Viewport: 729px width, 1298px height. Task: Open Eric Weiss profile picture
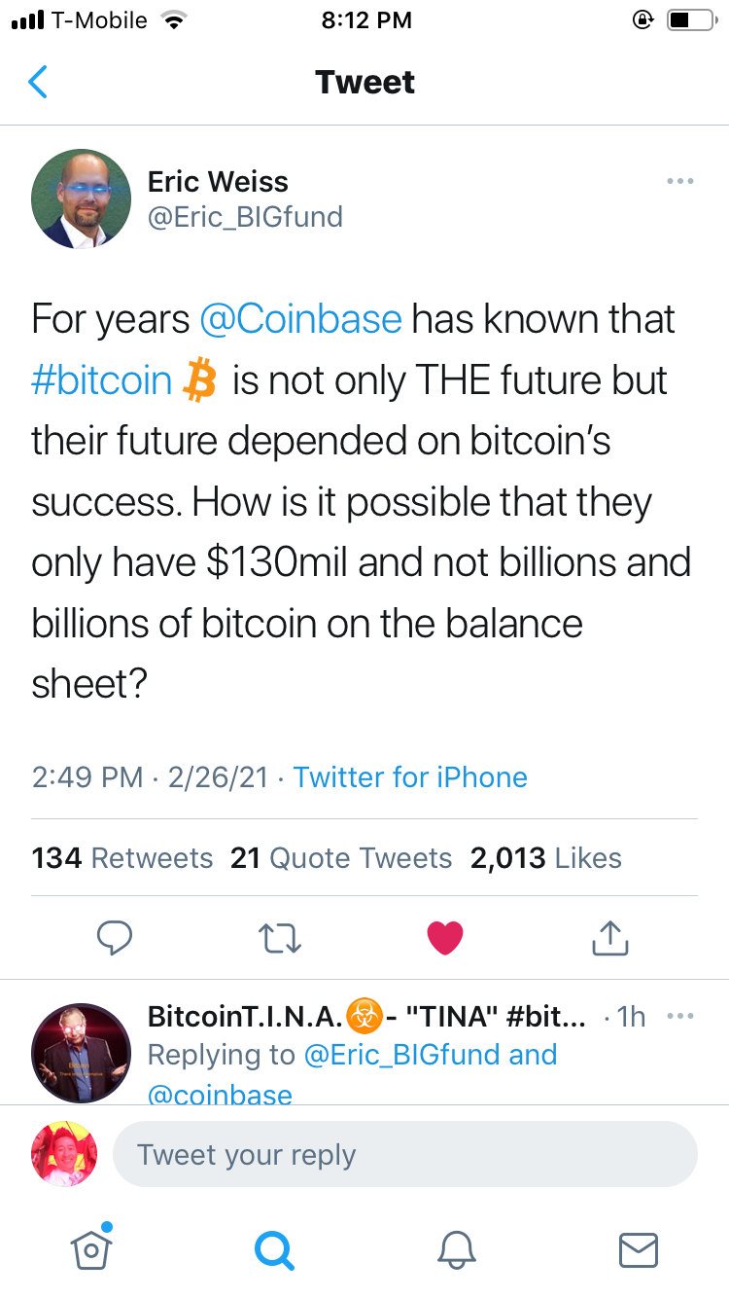click(82, 198)
